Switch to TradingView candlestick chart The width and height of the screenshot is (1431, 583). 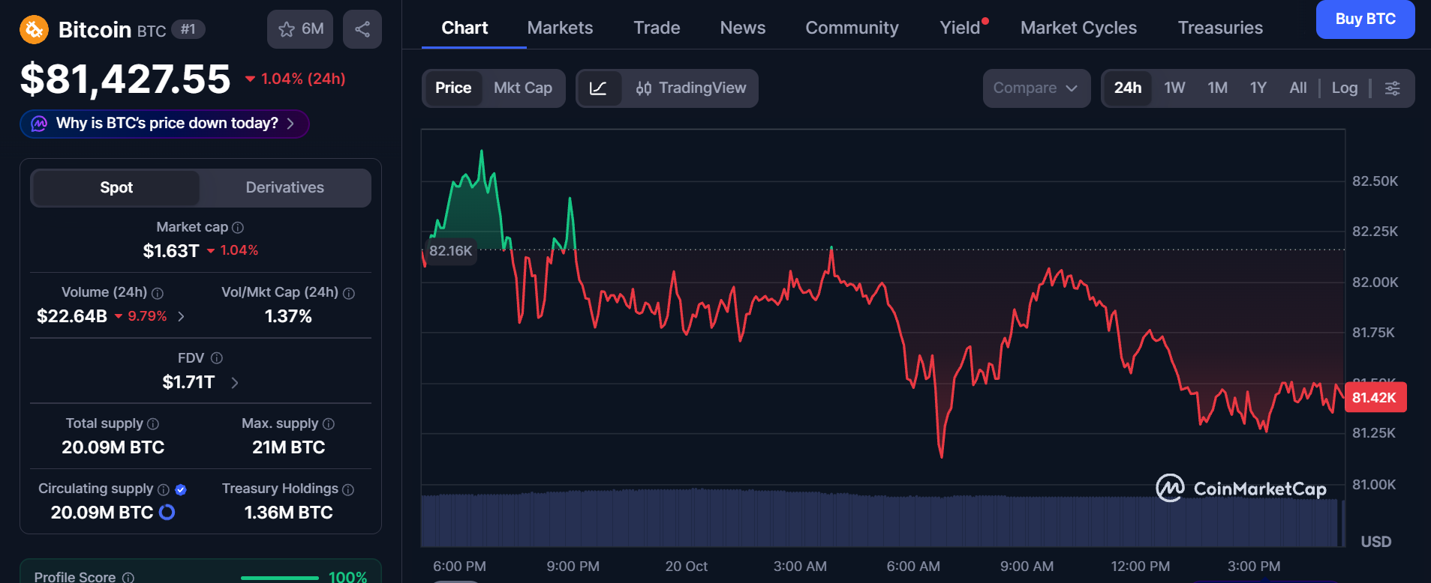click(x=690, y=88)
